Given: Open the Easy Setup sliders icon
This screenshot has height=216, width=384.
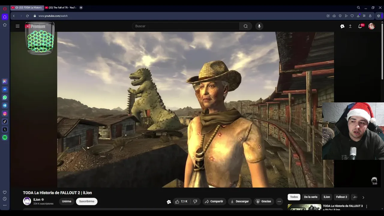Looking at the screenshot, I should (364, 16).
